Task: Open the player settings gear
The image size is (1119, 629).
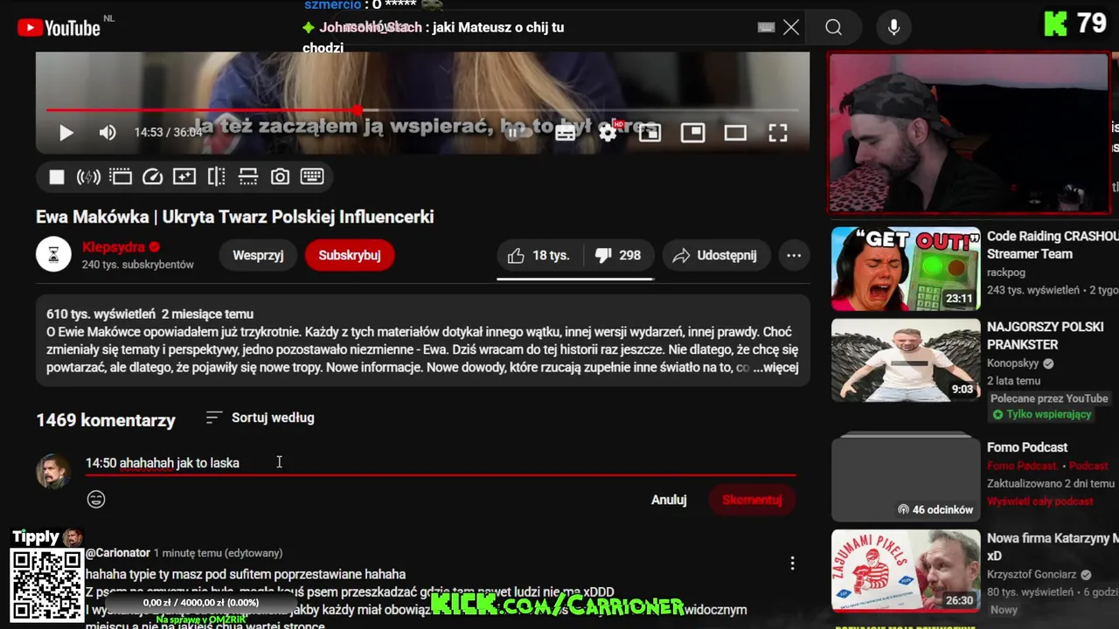Action: (608, 132)
